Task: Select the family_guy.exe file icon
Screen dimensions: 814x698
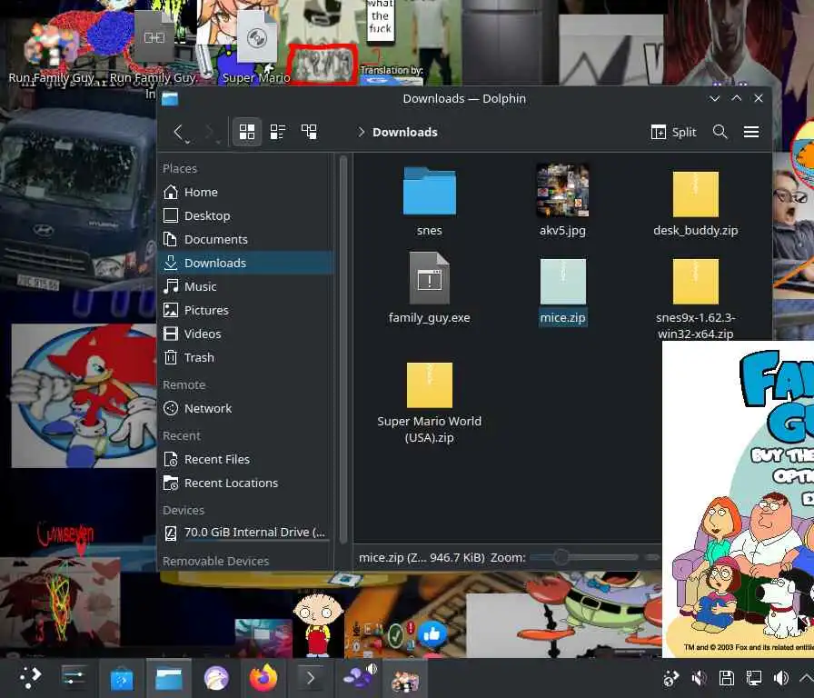Action: coord(430,278)
